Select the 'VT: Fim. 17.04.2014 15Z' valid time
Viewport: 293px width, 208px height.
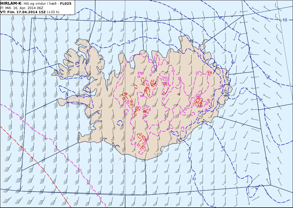click(23, 12)
